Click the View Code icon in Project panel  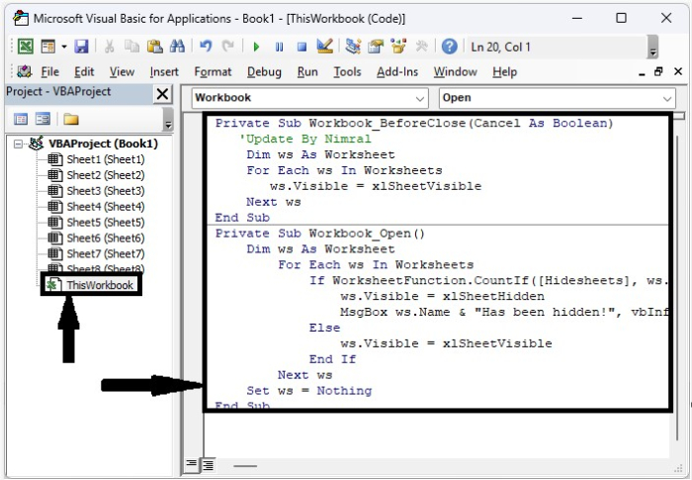point(21,119)
